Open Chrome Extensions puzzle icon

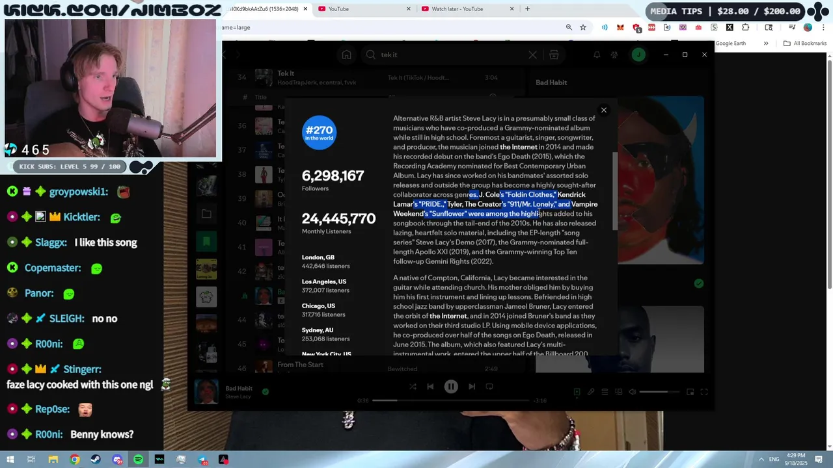pyautogui.click(x=746, y=27)
